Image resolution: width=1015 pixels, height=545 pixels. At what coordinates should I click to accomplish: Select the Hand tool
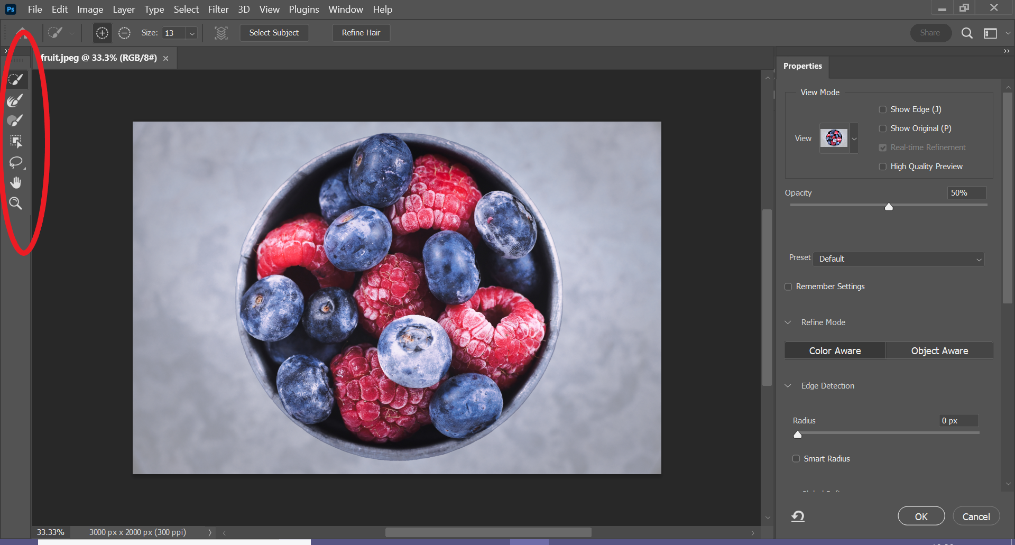pyautogui.click(x=16, y=183)
